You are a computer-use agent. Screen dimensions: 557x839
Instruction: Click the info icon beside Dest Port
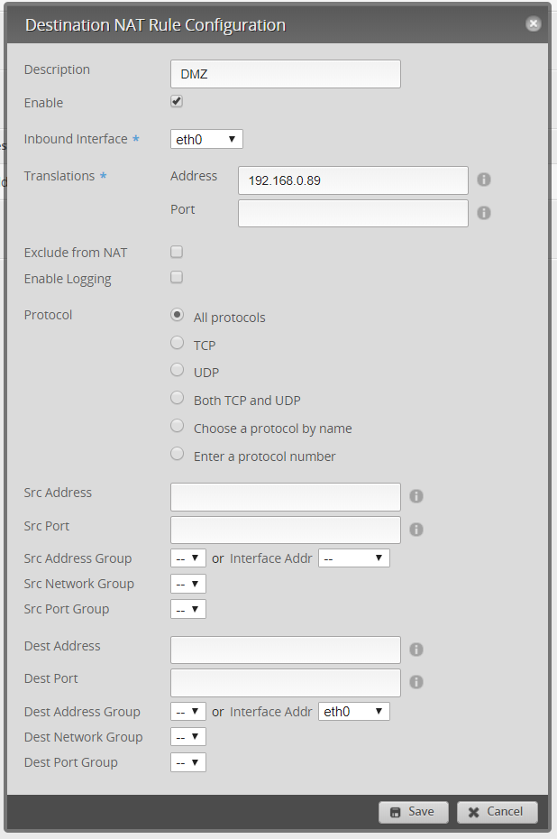click(x=416, y=683)
